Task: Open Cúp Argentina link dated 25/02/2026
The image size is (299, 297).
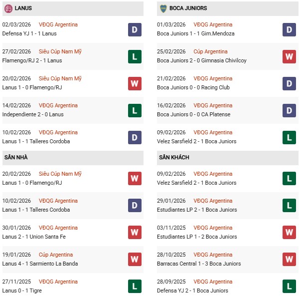Action: point(210,52)
